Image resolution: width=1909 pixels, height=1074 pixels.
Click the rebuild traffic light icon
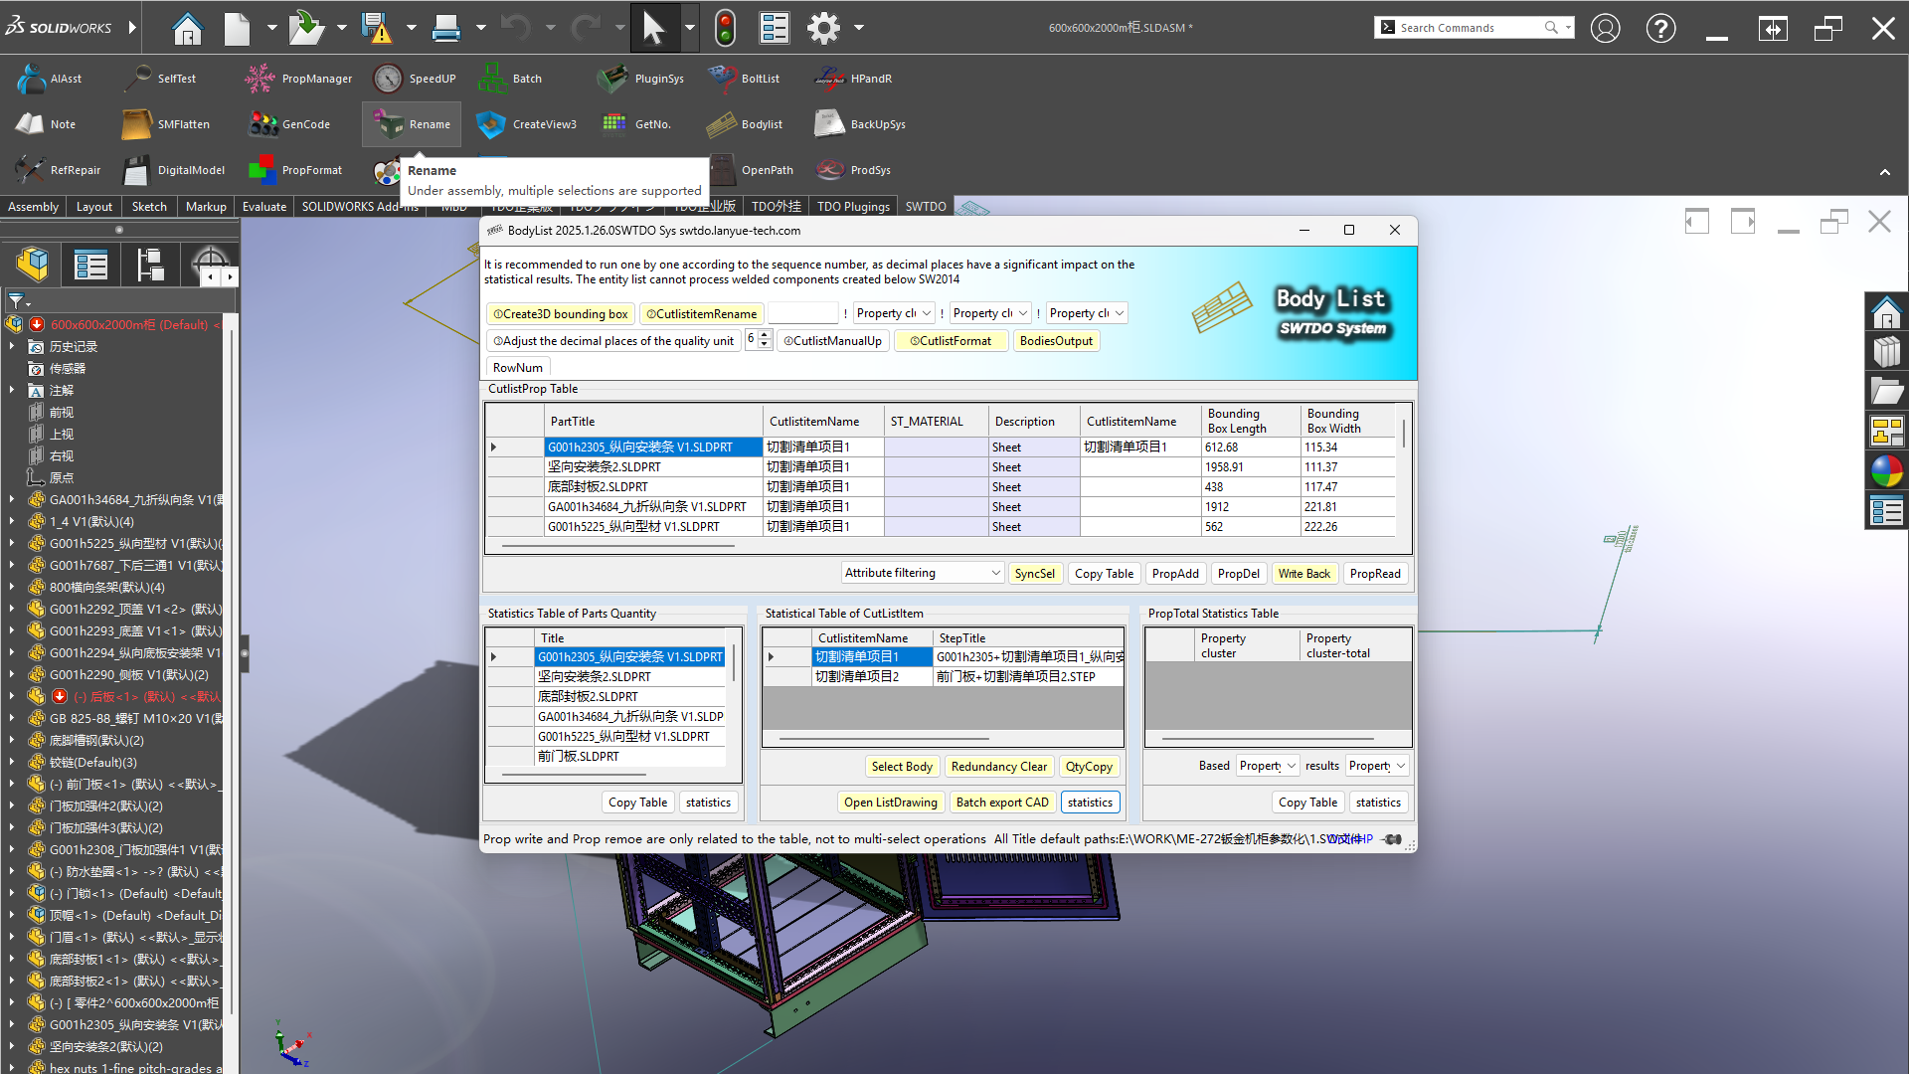725,28
